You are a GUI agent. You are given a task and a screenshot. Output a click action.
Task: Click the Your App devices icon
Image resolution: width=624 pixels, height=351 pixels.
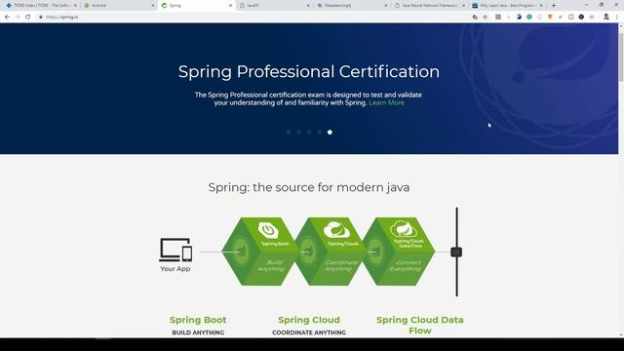pos(175,250)
